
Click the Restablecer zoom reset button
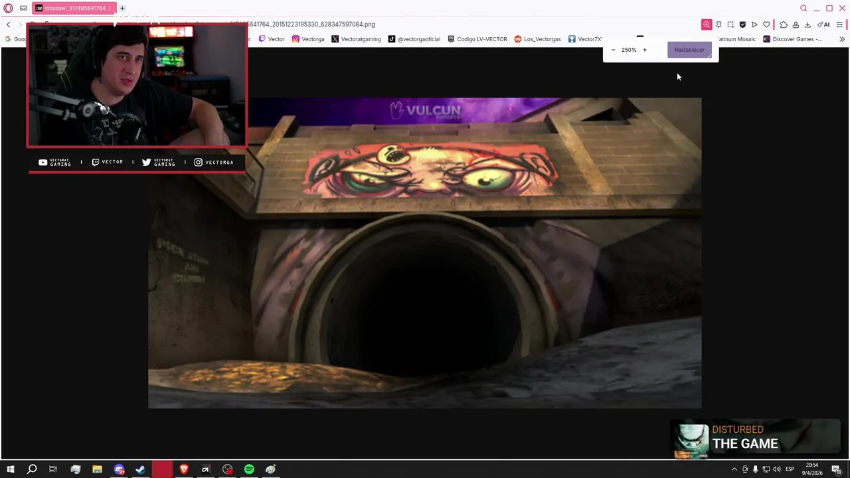689,50
